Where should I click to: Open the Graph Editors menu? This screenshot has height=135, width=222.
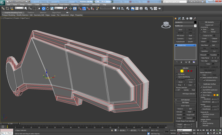64,5
